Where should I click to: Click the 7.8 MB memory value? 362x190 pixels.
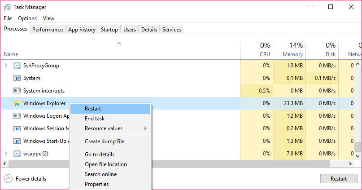[x=295, y=154]
